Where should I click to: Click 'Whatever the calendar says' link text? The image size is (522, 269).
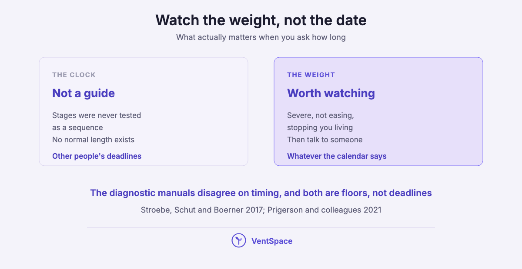(x=337, y=156)
